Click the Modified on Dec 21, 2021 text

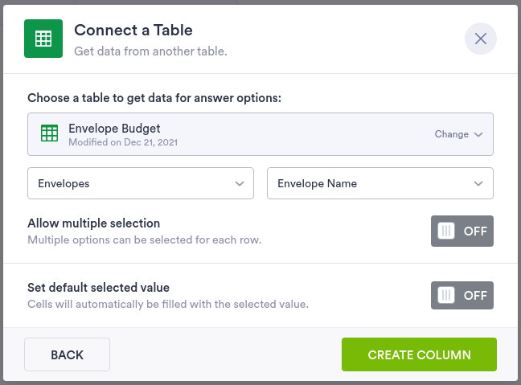pyautogui.click(x=123, y=142)
